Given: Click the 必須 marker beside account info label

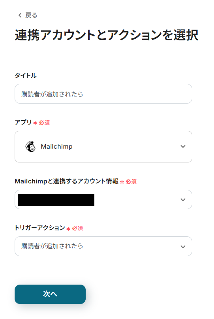Looking at the screenshot, I should (x=131, y=181).
